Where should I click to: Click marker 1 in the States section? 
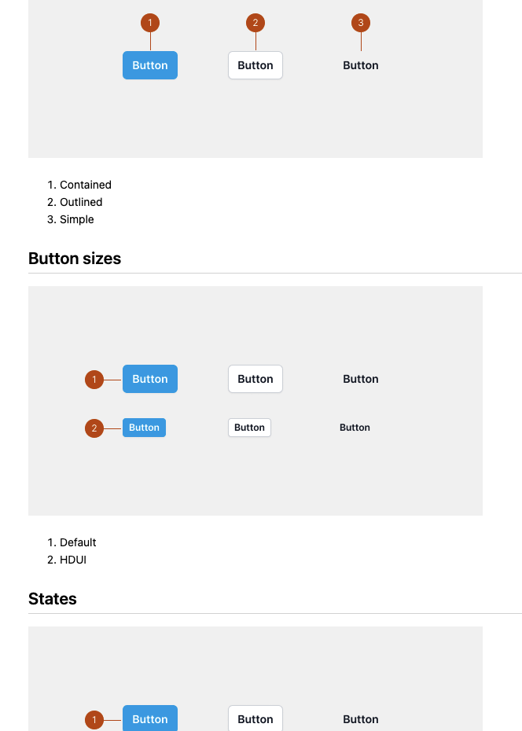94,719
